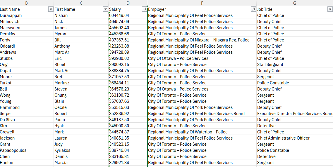Select the Last Name header cell

[x=27, y=9]
